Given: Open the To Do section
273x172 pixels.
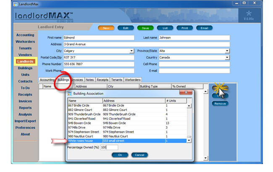Looking at the screenshot, I should click(25, 88).
